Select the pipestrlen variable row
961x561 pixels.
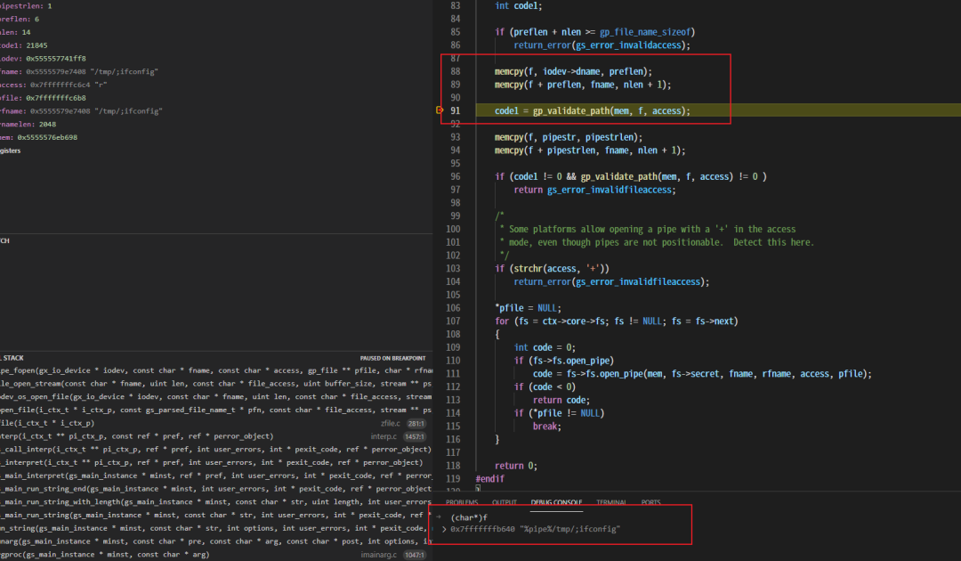pyautogui.click(x=216, y=6)
